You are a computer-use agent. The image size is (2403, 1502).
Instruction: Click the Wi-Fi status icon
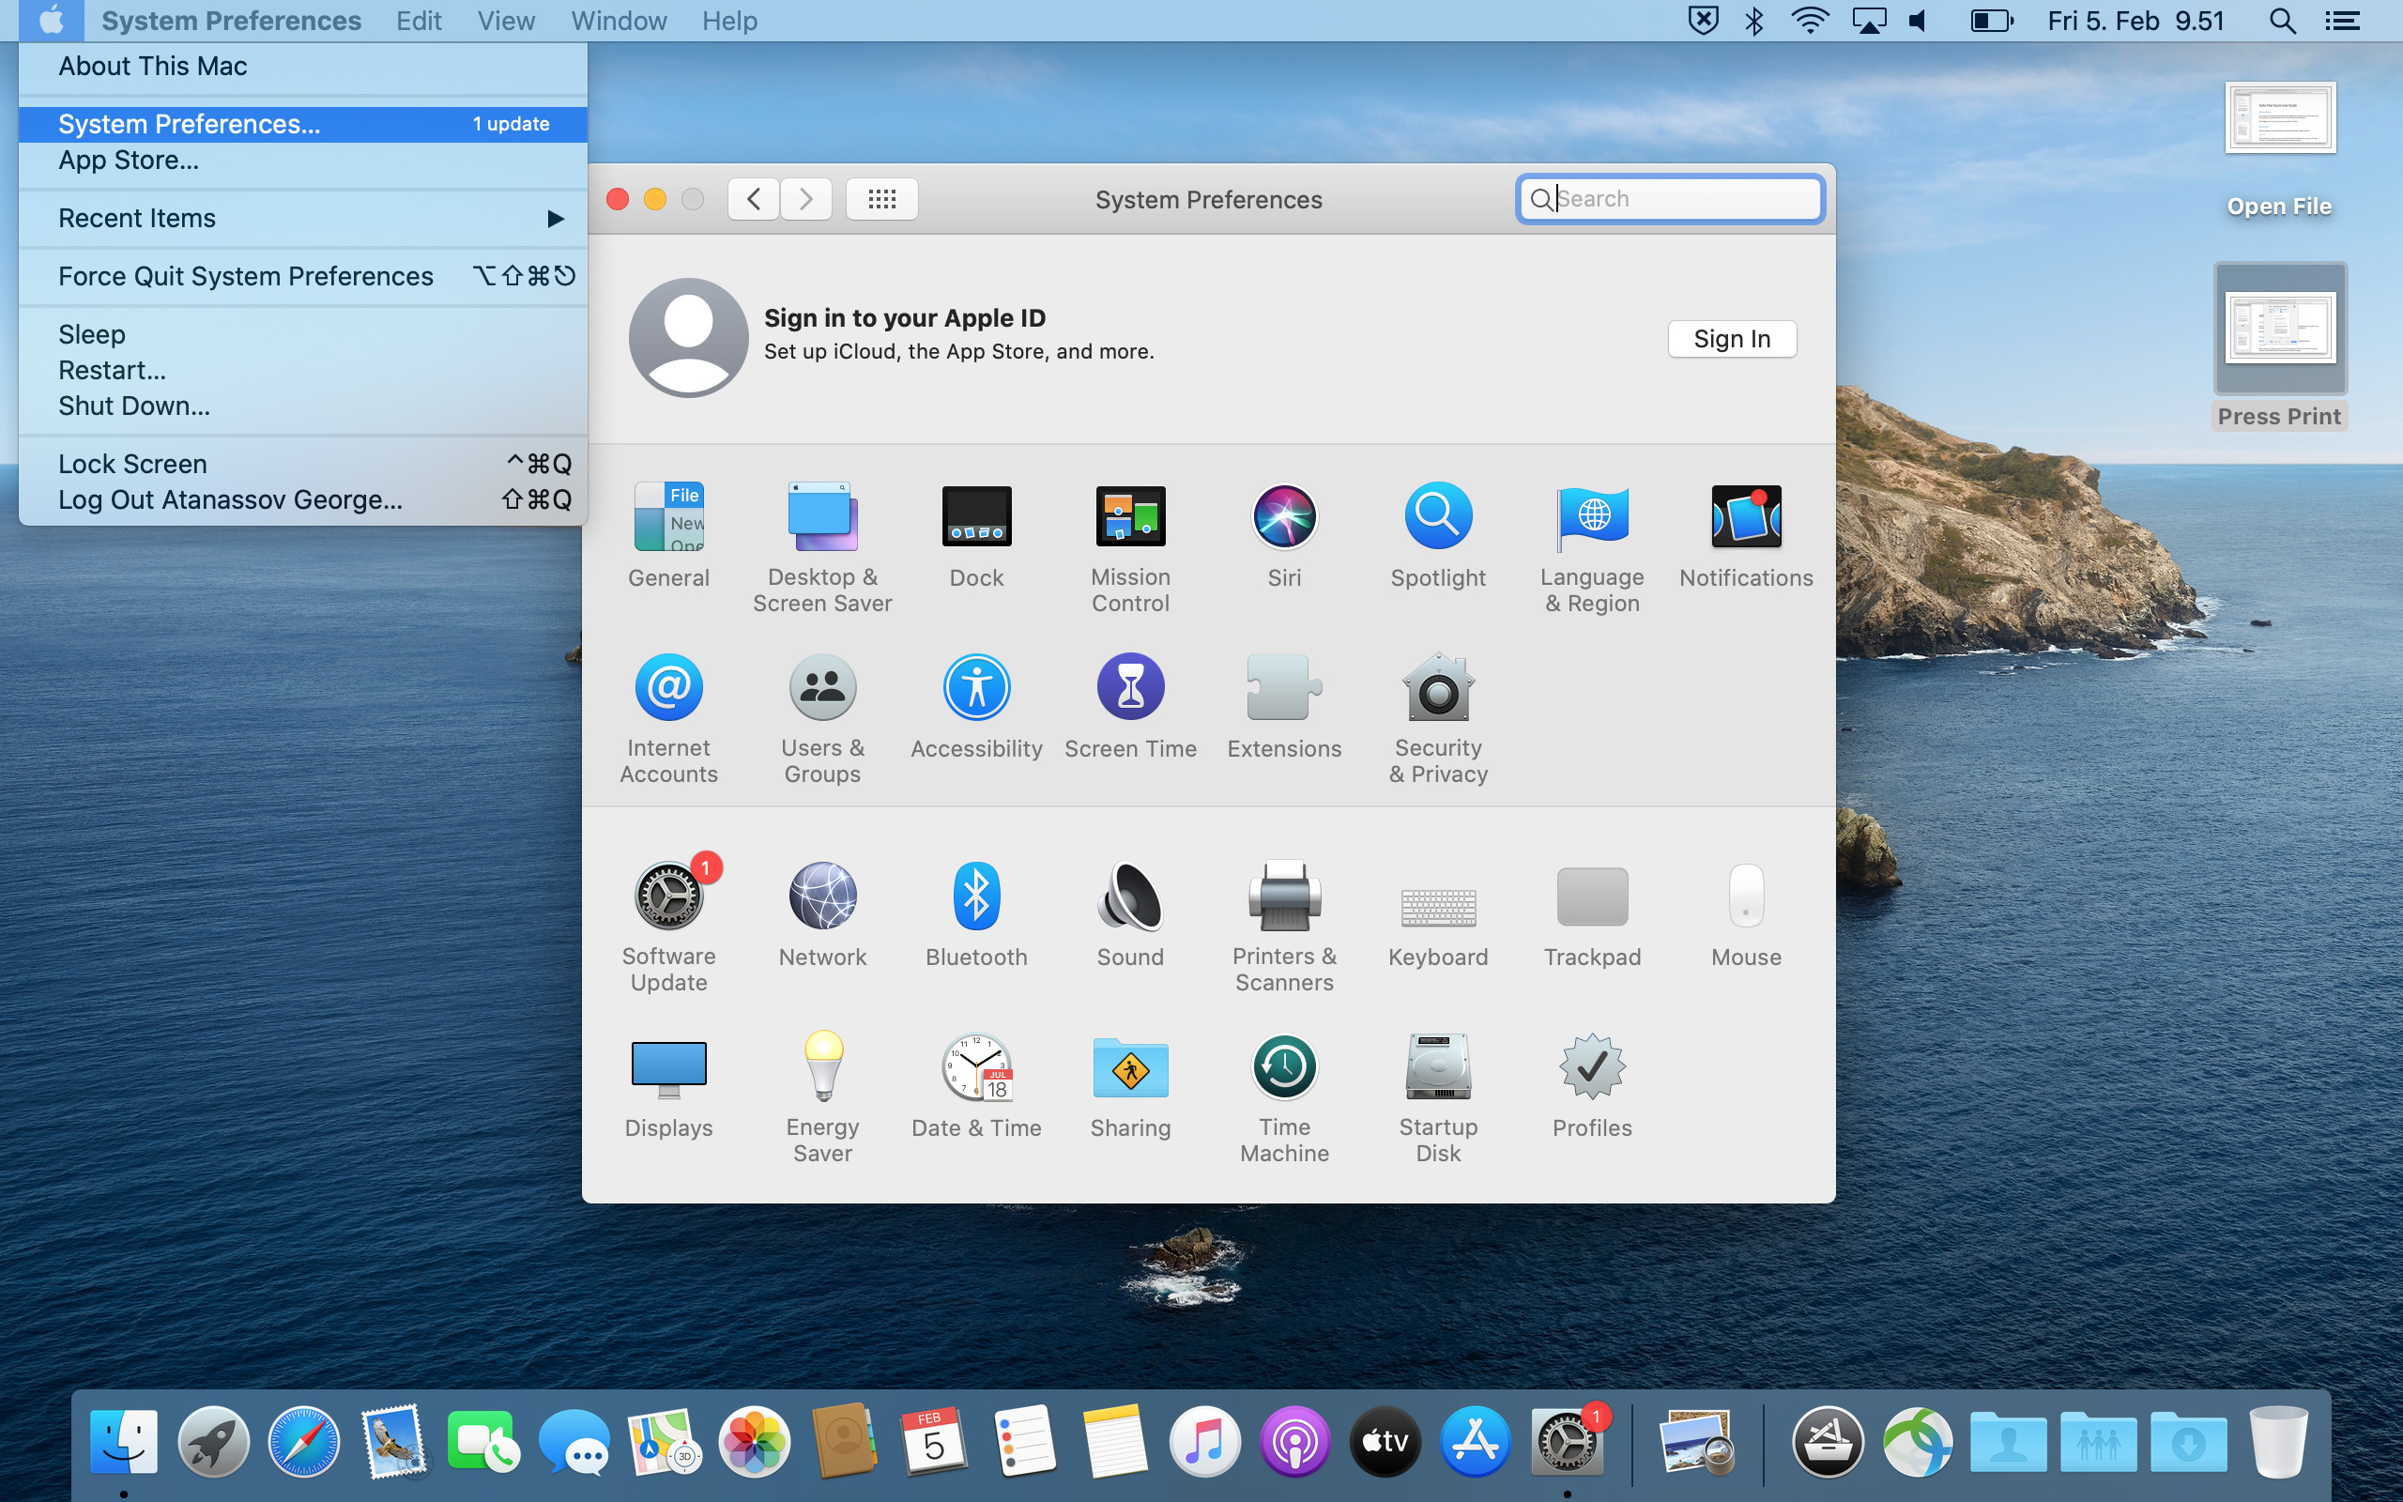point(1810,21)
